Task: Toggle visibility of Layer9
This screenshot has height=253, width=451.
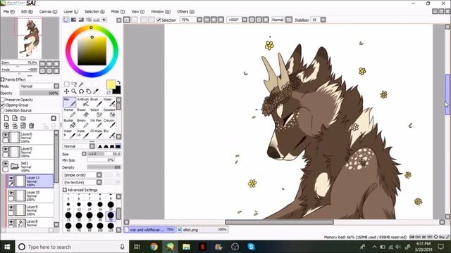Action: (11, 207)
